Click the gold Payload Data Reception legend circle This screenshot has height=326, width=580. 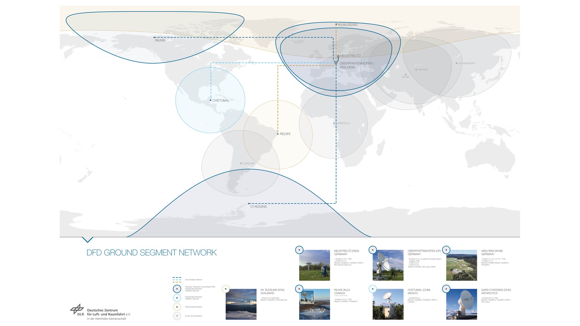coord(177,307)
